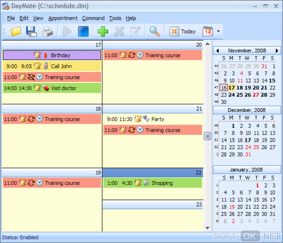Click the Status: Enabled status bar text
The image size is (283, 243).
tap(20, 237)
